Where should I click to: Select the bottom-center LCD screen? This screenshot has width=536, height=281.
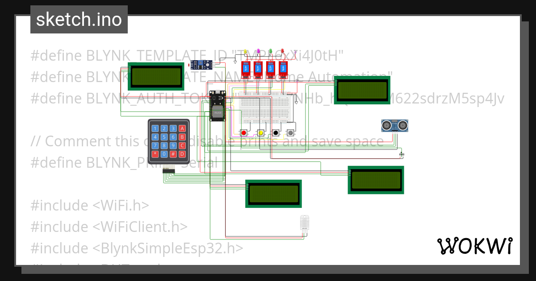click(x=273, y=194)
